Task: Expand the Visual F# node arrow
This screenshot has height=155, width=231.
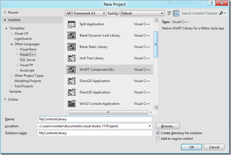Action: [x=17, y=65]
